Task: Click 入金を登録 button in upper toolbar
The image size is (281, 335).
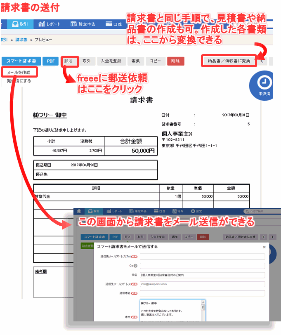Action: click(111, 61)
